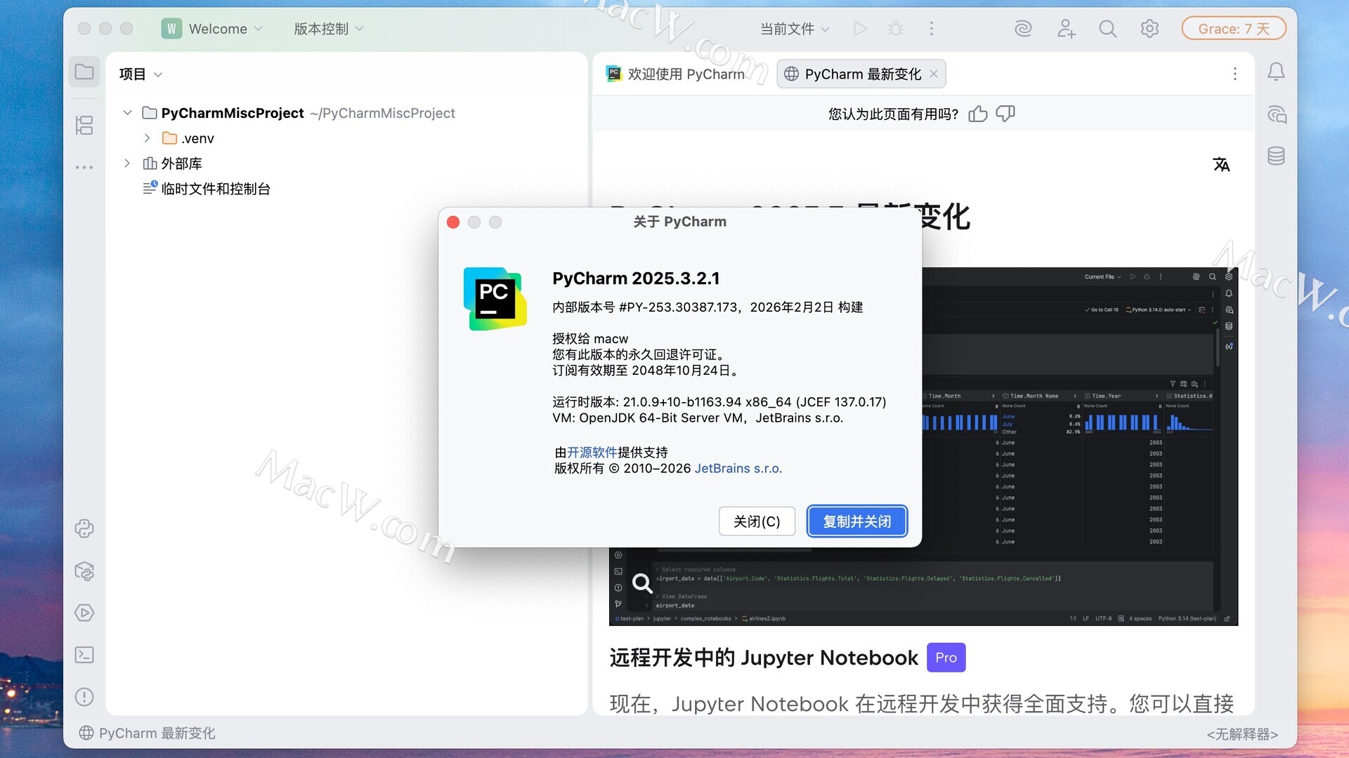Toggle the Project tool window folder icon
This screenshot has height=758, width=1349.
(x=84, y=72)
